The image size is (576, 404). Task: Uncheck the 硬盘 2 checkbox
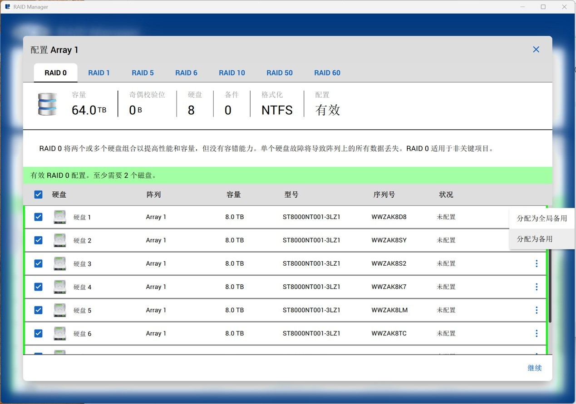[38, 240]
